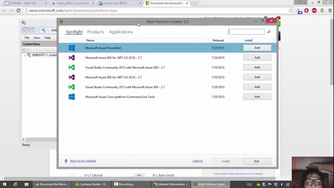
Task: Switch to the Applications tab
Action: point(121,32)
